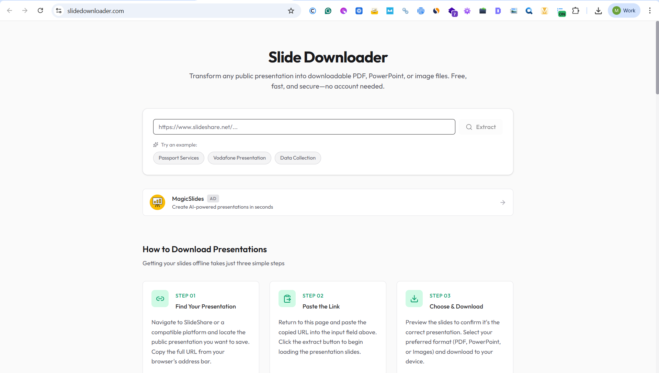This screenshot has width=659, height=373.
Task: Open the orange and navy swirl extension
Action: point(436,11)
